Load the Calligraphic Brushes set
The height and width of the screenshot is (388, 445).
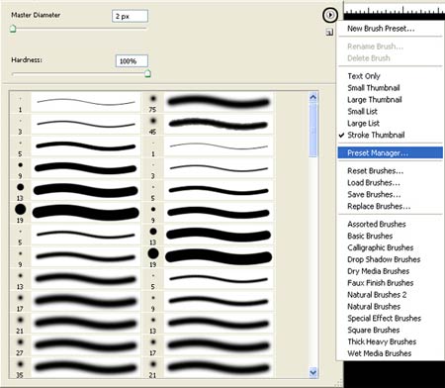(x=380, y=247)
